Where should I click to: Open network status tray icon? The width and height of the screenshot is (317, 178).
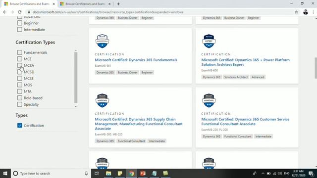coord(274,174)
